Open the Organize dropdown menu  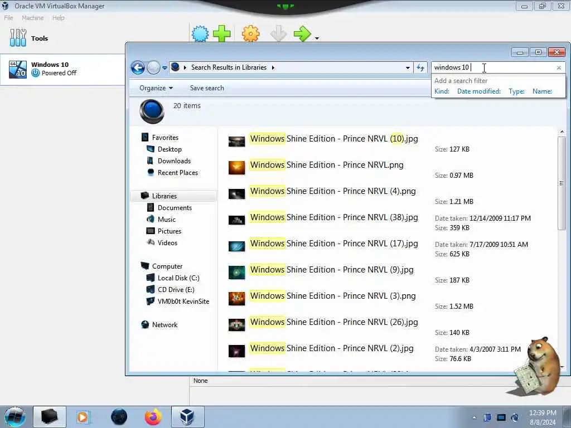click(x=156, y=88)
